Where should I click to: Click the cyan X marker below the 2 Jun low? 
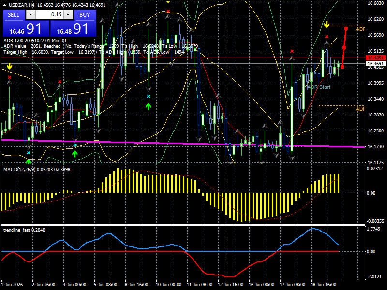coord(29,153)
